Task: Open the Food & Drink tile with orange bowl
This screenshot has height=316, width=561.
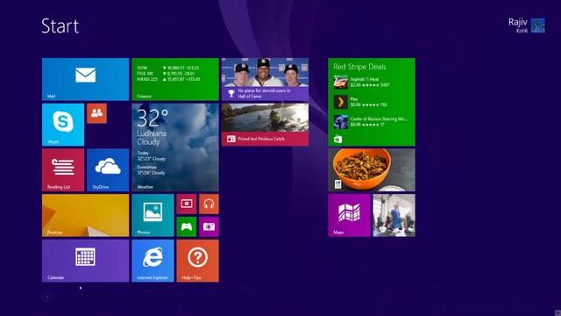Action: point(372,170)
